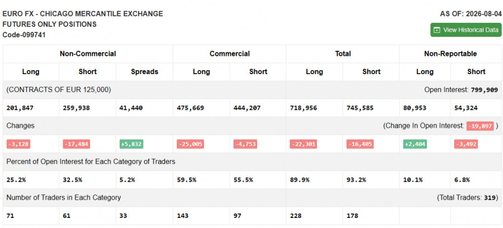Click the calendar icon on View Historical Data

(x=436, y=30)
